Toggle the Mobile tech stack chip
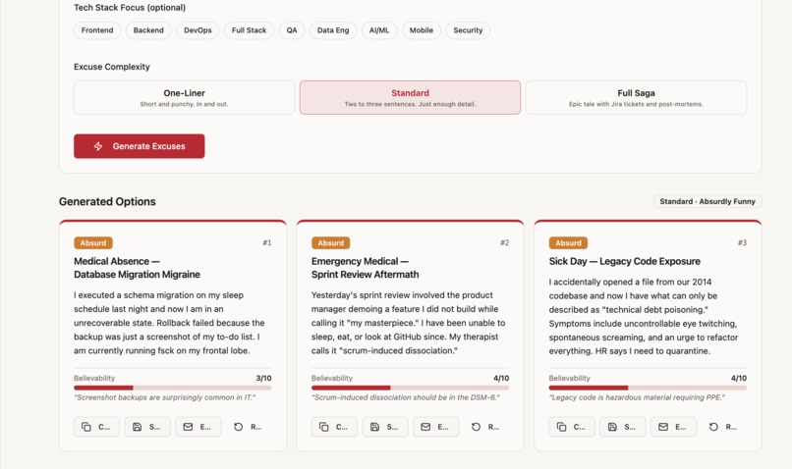The image size is (792, 469). pos(422,30)
